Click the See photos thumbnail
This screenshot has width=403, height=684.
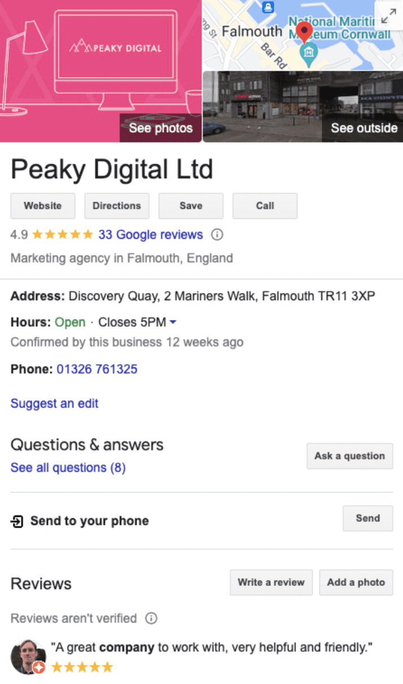(102, 71)
